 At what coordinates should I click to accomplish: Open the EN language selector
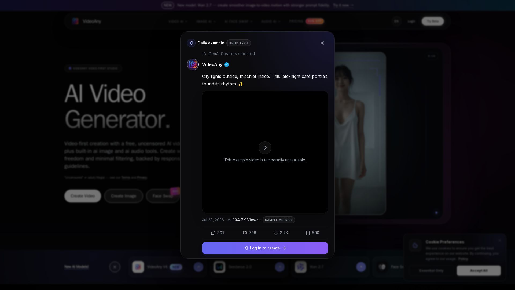396,21
